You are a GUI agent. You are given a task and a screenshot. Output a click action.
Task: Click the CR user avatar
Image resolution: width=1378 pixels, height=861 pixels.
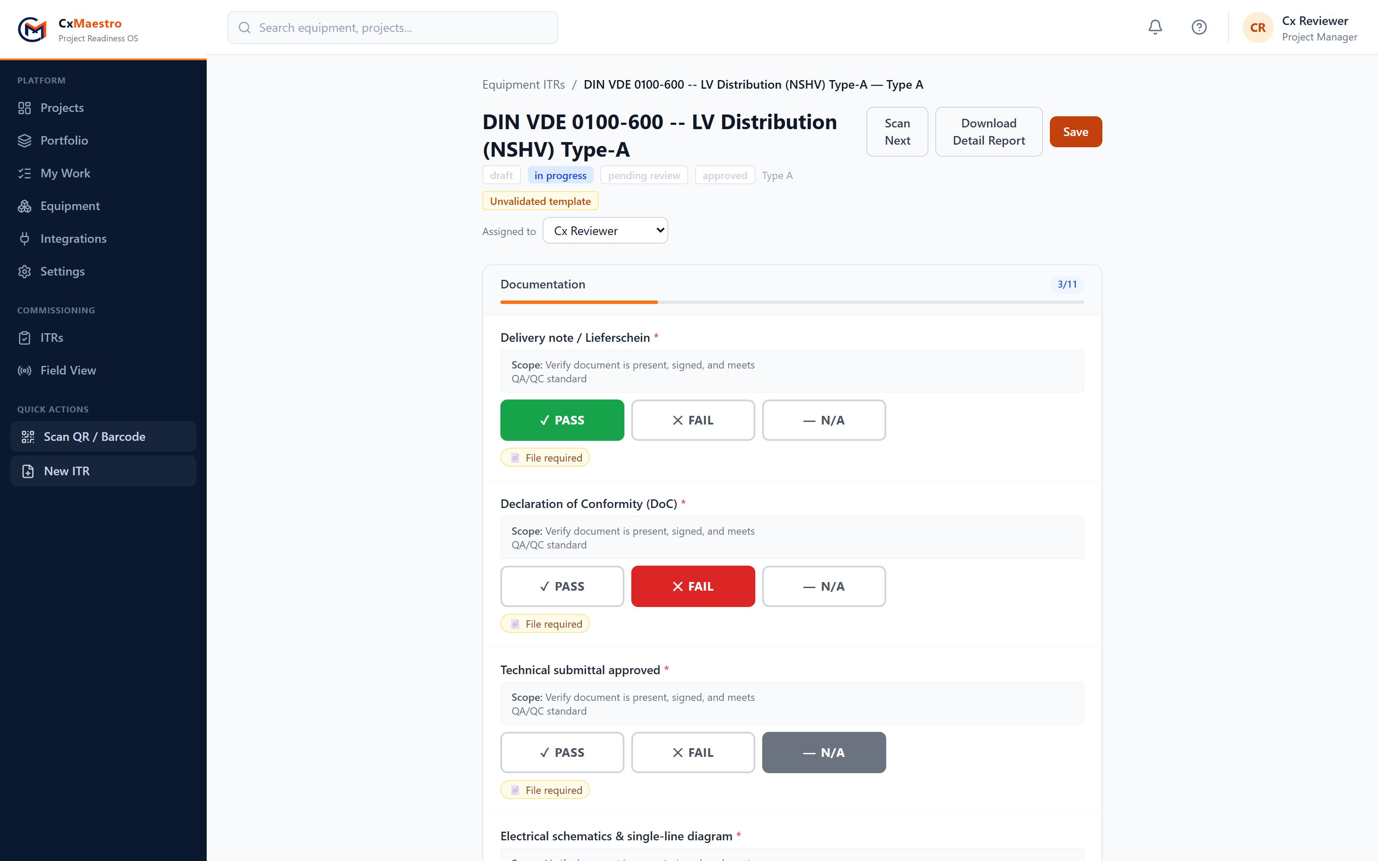1257,27
